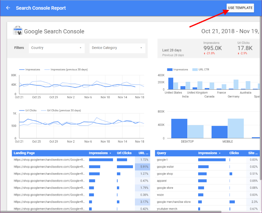Screen dimensions: 262x213
Task: Click the Url Clicks column header
Action: point(124,153)
